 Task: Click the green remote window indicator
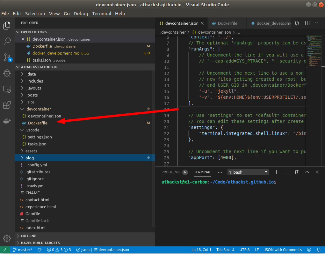click(5, 250)
